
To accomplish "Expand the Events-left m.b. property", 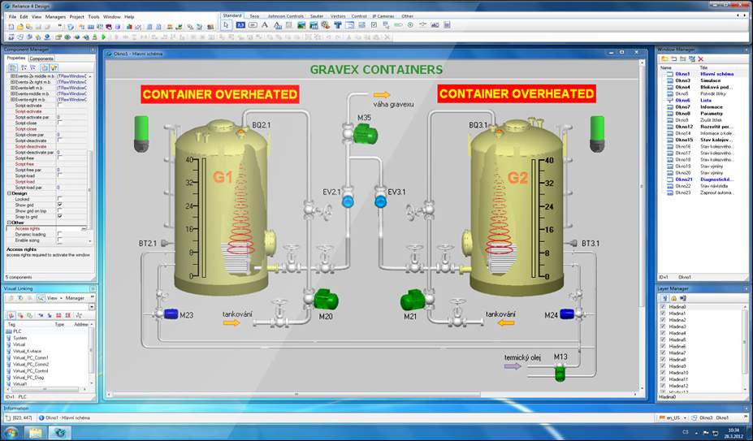I will coord(11,88).
